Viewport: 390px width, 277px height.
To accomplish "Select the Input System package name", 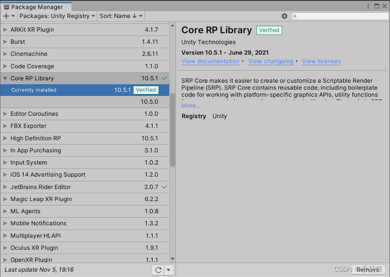I will (x=29, y=163).
